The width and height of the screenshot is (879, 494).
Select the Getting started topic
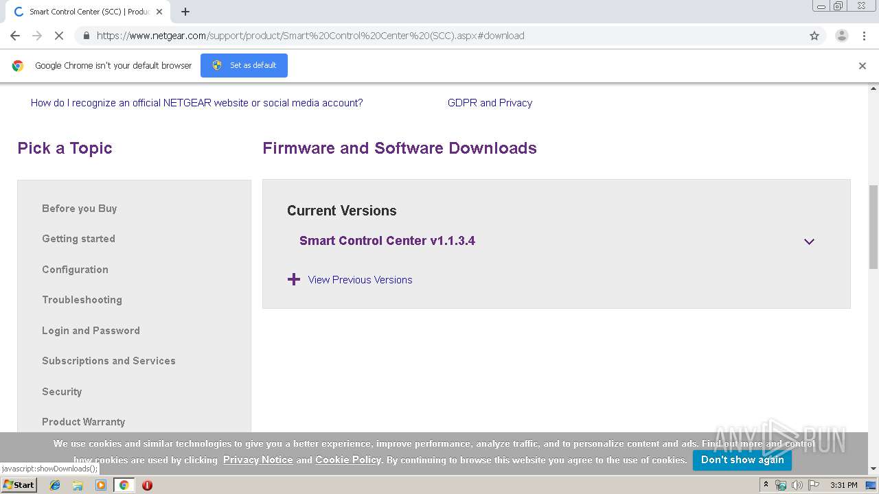pyautogui.click(x=78, y=239)
